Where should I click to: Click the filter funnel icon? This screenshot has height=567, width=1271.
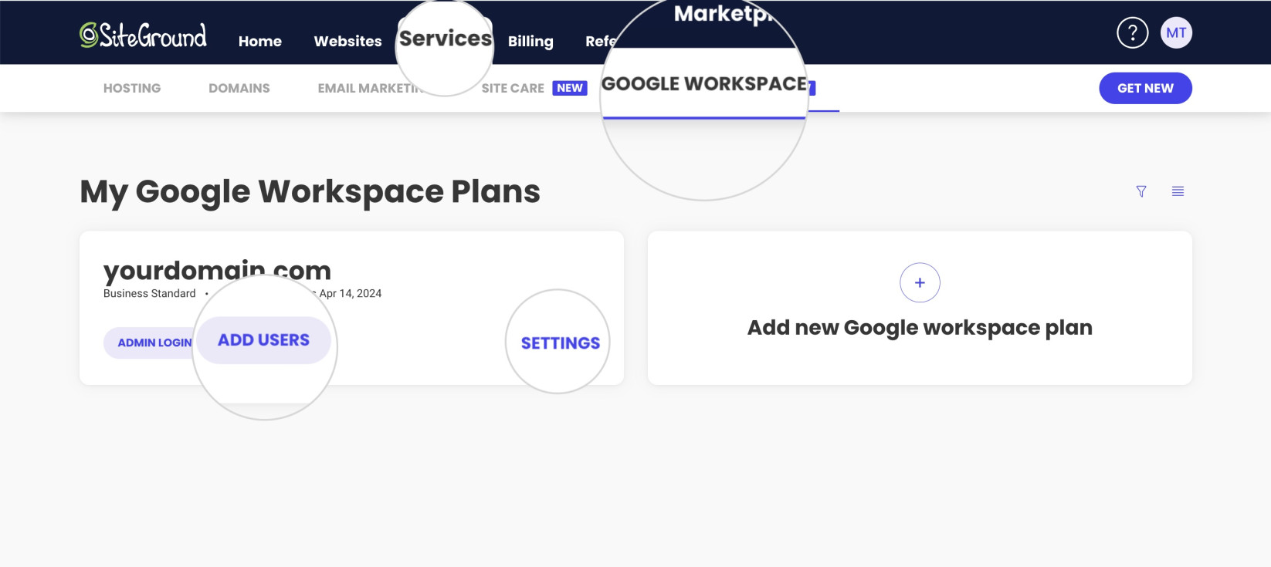pos(1141,191)
